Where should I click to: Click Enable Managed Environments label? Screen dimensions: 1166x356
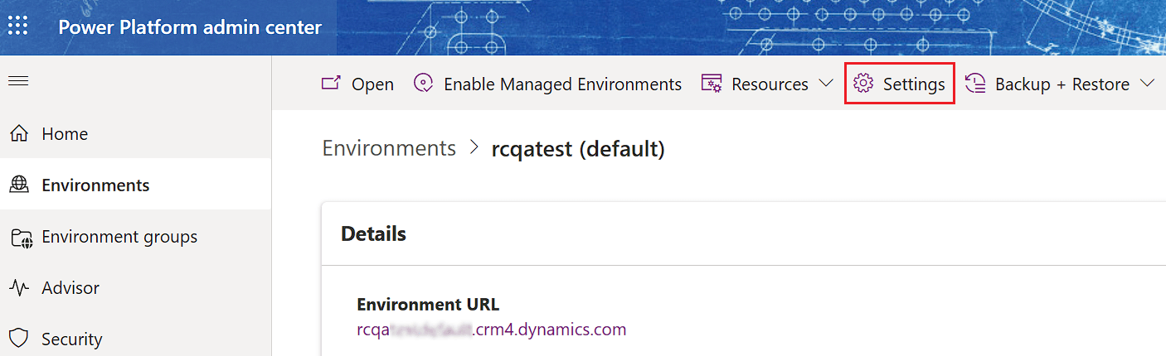[562, 84]
